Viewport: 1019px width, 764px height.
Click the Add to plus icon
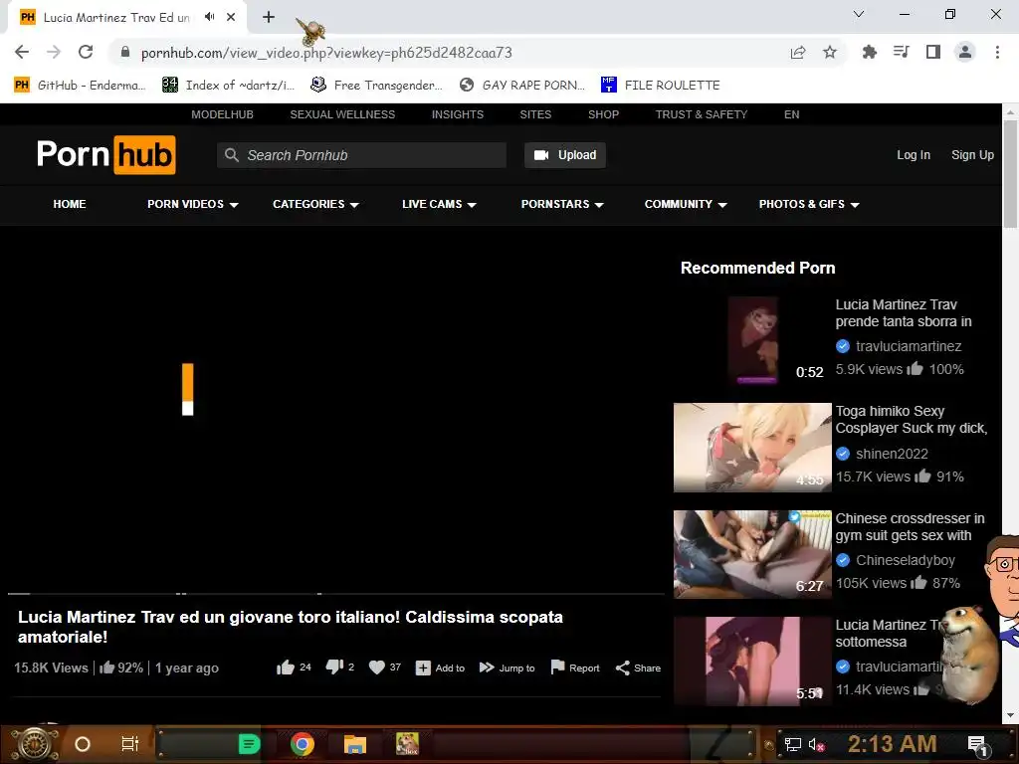tap(423, 668)
